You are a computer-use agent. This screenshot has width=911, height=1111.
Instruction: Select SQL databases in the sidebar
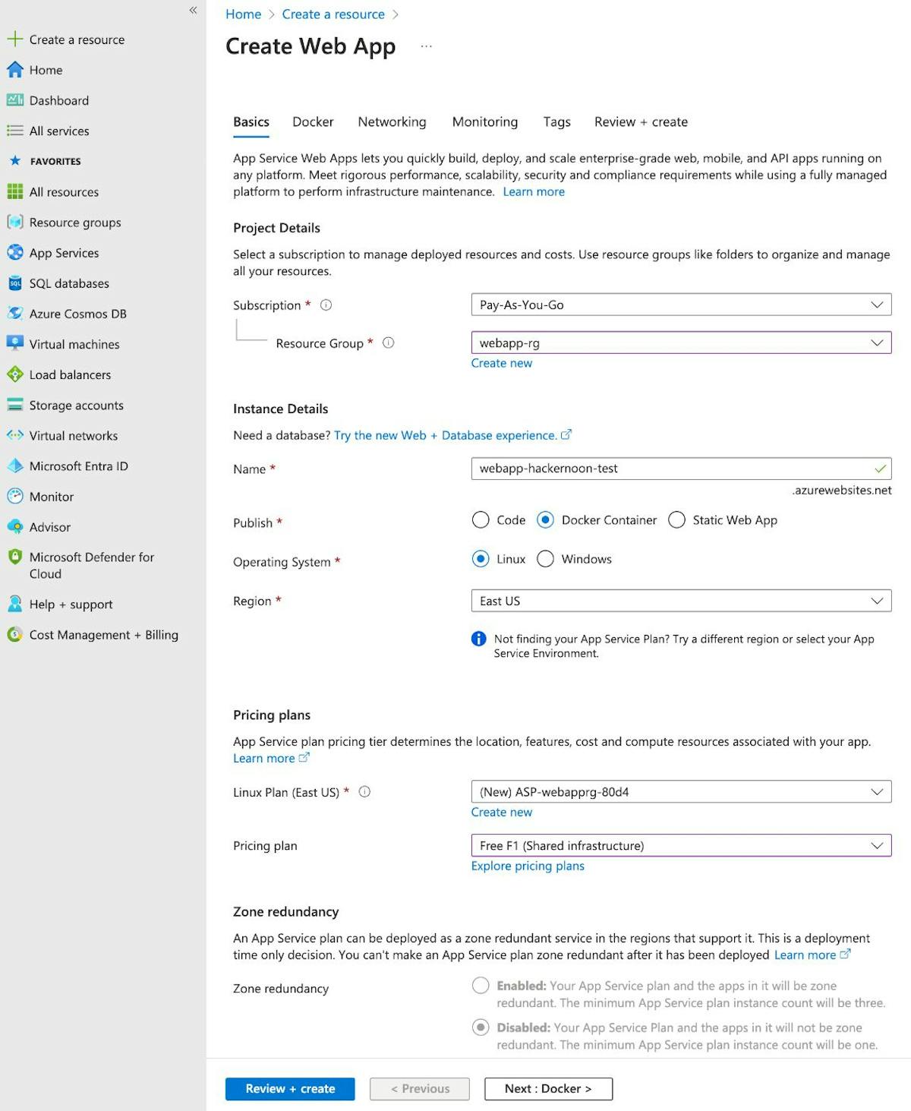68,283
